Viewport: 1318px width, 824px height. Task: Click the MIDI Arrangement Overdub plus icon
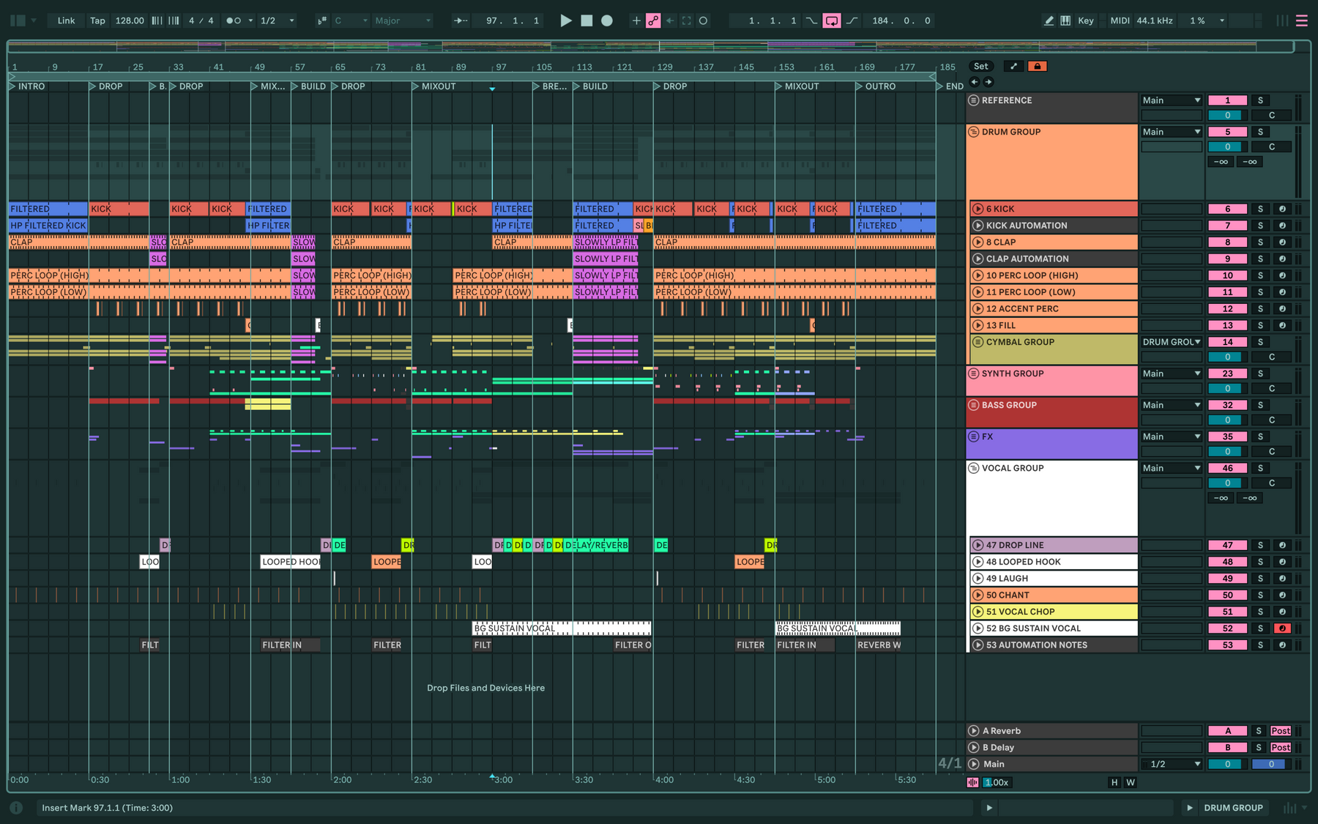tap(636, 21)
